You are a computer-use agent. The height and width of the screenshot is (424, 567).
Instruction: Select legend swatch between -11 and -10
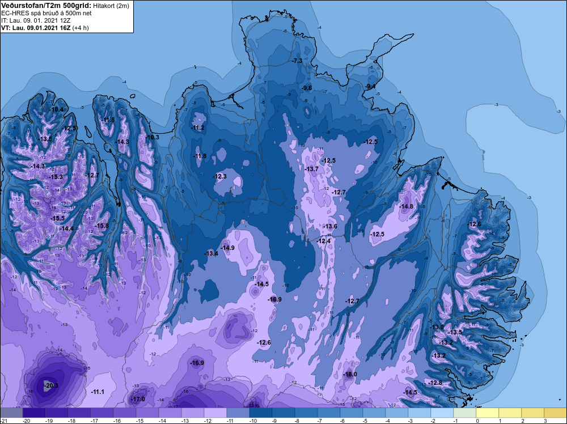(x=238, y=413)
